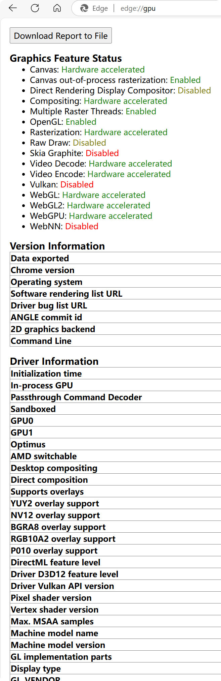The image size is (221, 681).
Task: Go to the home page icon
Action: (57, 8)
